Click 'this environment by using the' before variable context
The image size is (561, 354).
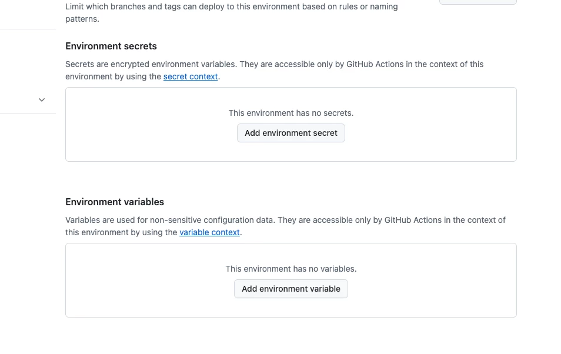pyautogui.click(x=121, y=232)
